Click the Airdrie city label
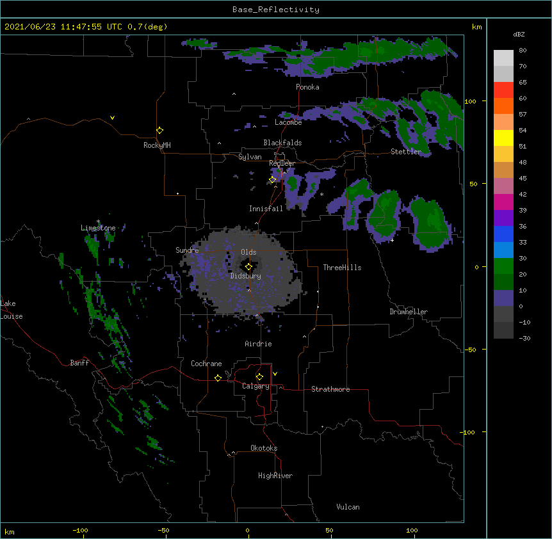The height and width of the screenshot is (539, 552). 258,344
